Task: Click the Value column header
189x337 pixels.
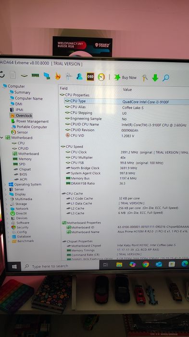Action: click(127, 90)
